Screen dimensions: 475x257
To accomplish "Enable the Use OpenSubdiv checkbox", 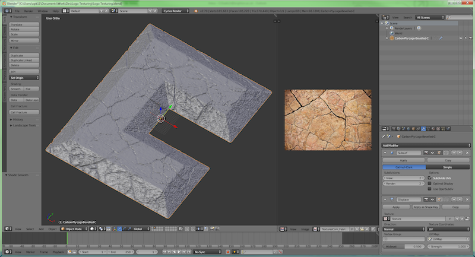I will click(430, 190).
